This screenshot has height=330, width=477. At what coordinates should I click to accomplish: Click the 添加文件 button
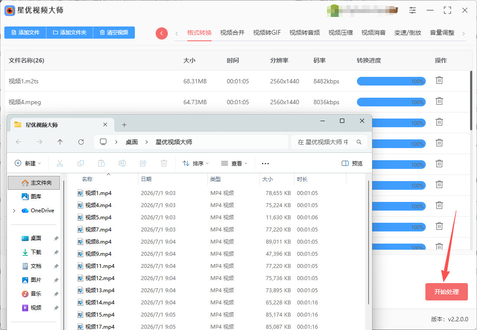[25, 33]
